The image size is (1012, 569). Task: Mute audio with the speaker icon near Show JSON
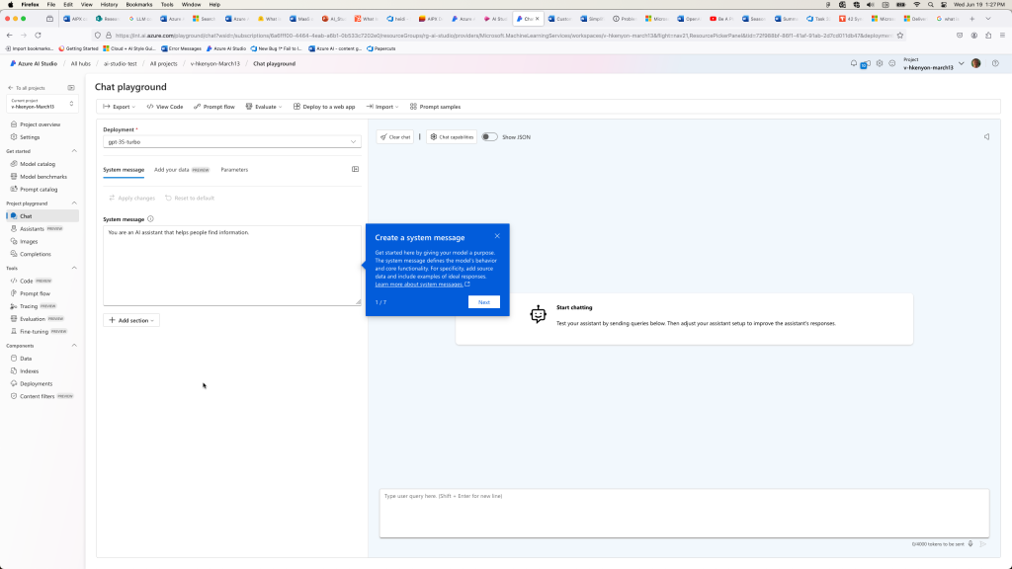[x=985, y=136]
